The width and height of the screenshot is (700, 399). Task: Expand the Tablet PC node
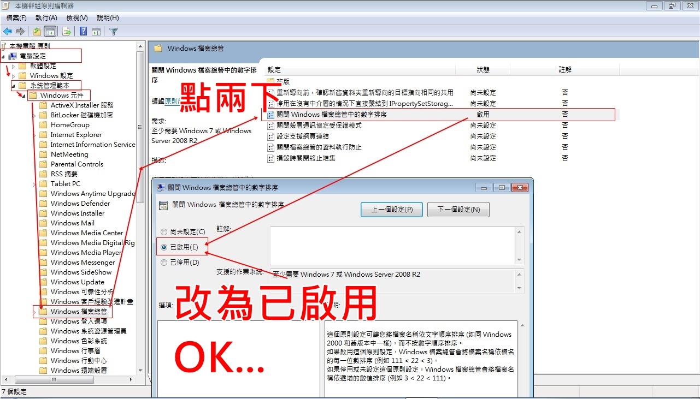(34, 183)
